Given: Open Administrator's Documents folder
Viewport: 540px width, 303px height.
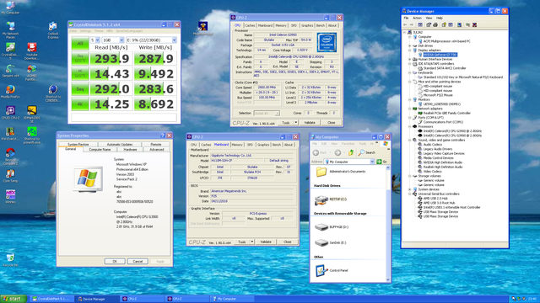Looking at the screenshot, I should (x=341, y=171).
